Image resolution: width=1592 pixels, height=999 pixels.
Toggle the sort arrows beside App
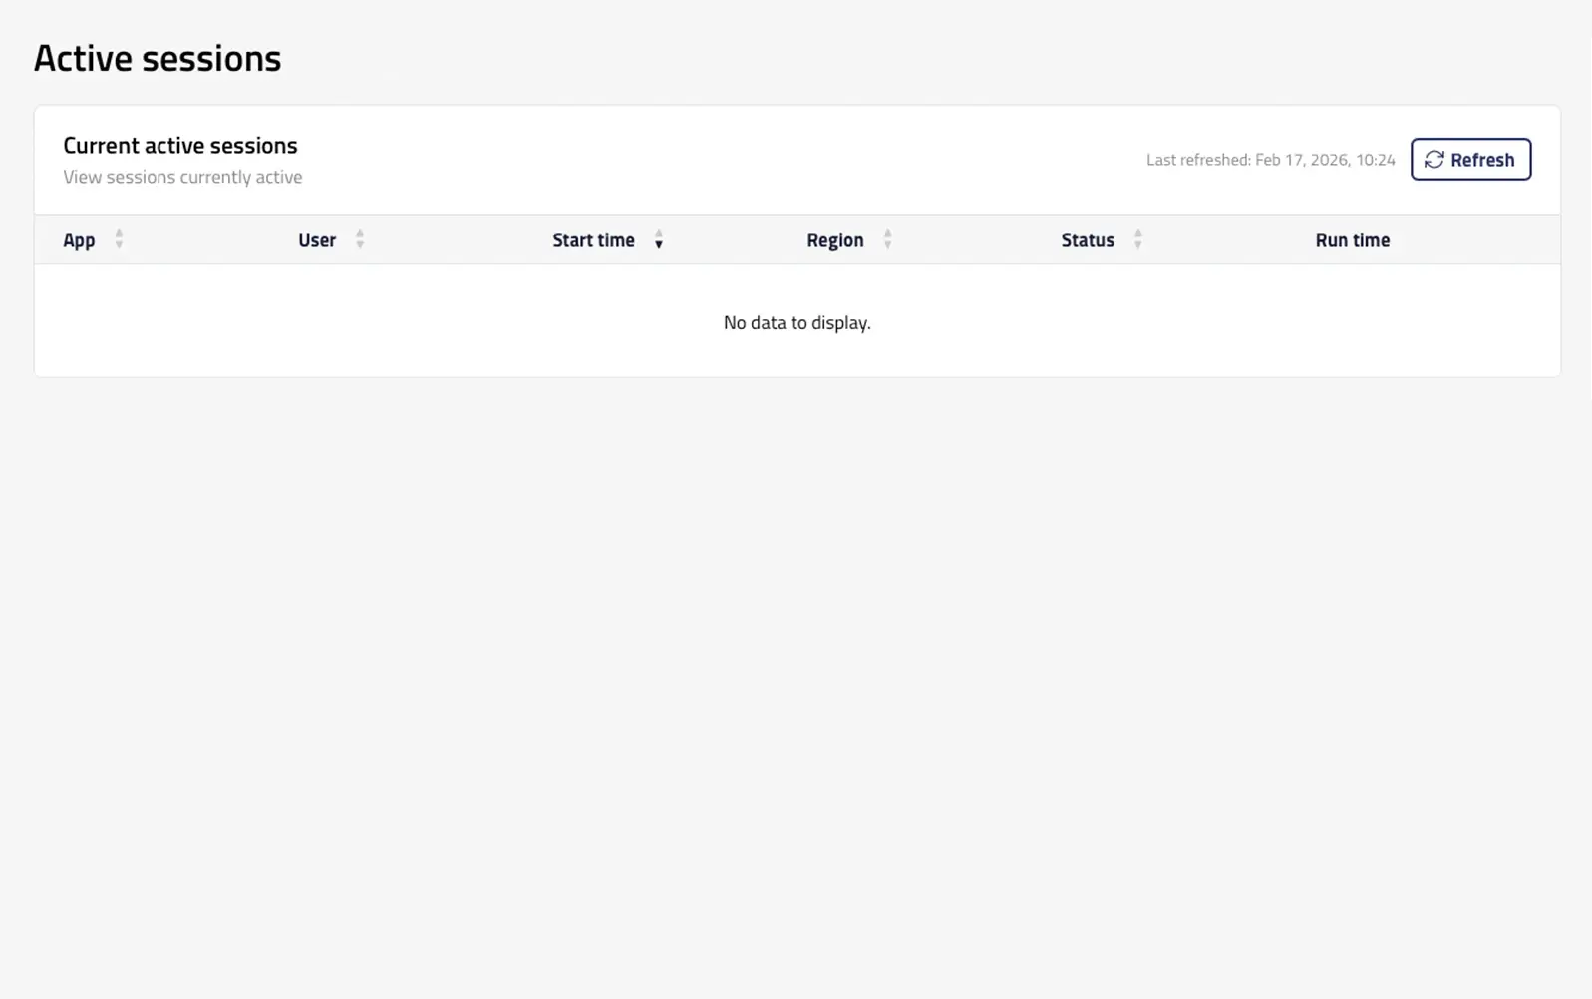(x=119, y=240)
